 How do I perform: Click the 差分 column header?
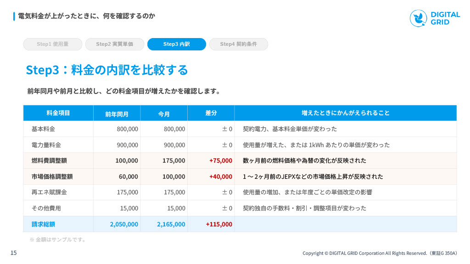pyautogui.click(x=211, y=113)
